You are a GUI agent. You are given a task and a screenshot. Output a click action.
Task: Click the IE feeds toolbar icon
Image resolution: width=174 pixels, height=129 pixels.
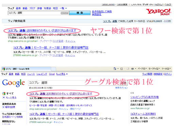(x=122, y=69)
